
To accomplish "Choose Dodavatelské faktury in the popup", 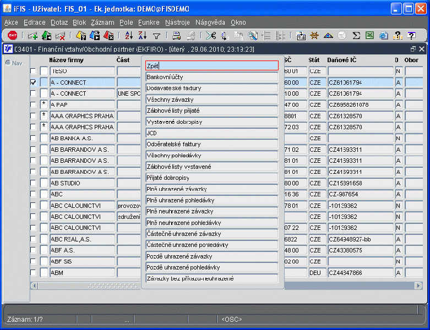I will [x=212, y=88].
